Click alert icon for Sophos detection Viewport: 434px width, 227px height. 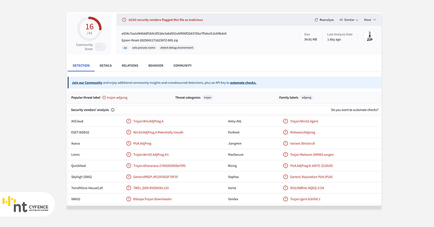(x=286, y=177)
